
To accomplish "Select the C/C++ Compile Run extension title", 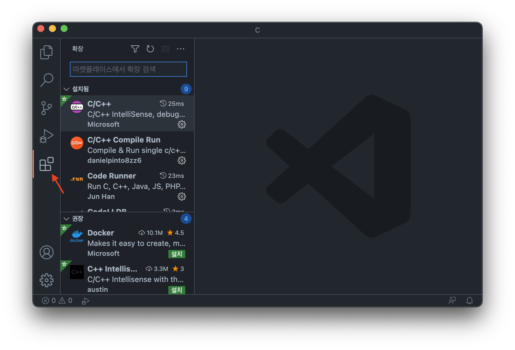I will pos(124,140).
